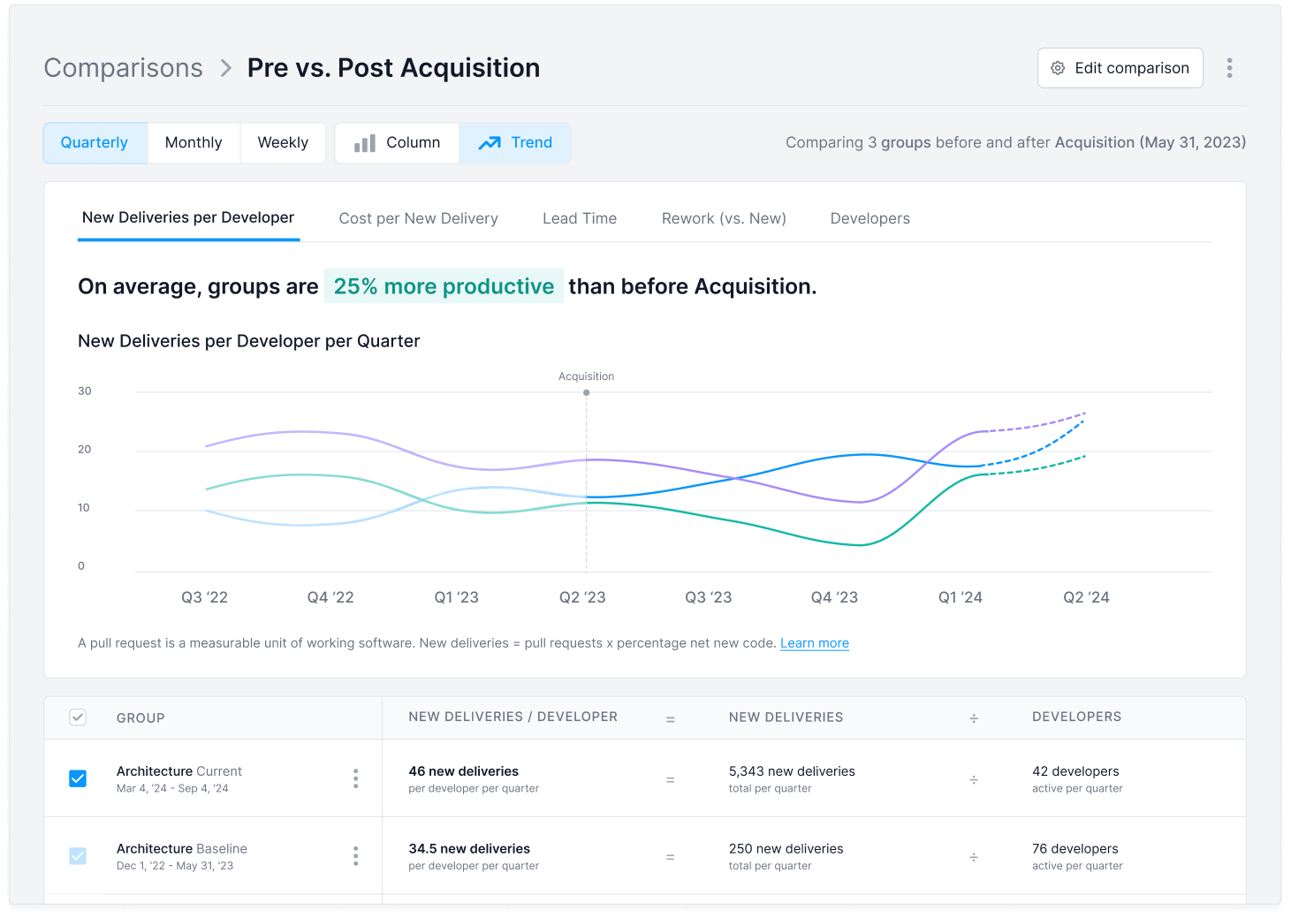1291x918 pixels.
Task: Uncheck the Architecture Current checkbox
Action: [78, 778]
